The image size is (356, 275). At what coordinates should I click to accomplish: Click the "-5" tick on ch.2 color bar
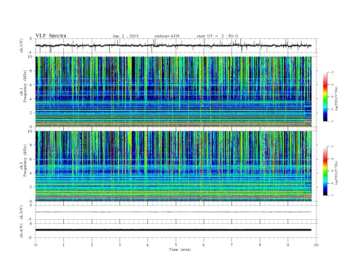(x=332, y=171)
